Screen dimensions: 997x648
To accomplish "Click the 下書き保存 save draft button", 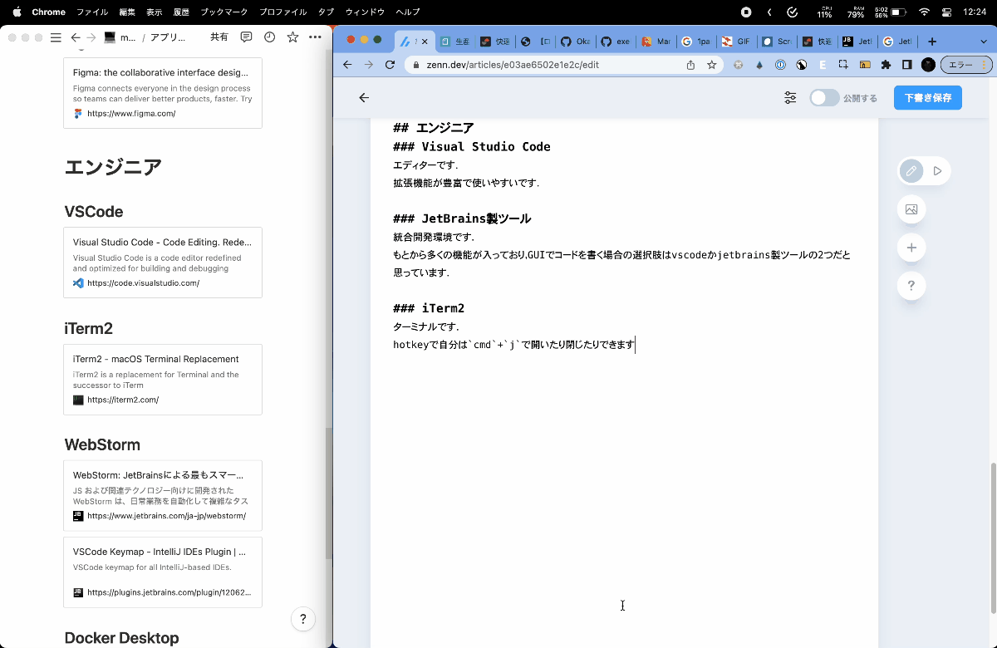I will point(928,98).
